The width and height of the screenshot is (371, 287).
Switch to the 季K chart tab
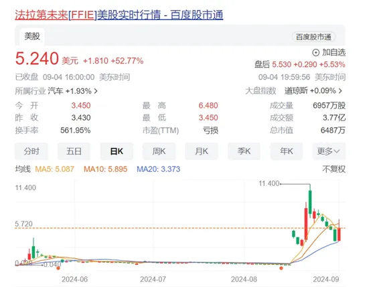click(x=244, y=151)
